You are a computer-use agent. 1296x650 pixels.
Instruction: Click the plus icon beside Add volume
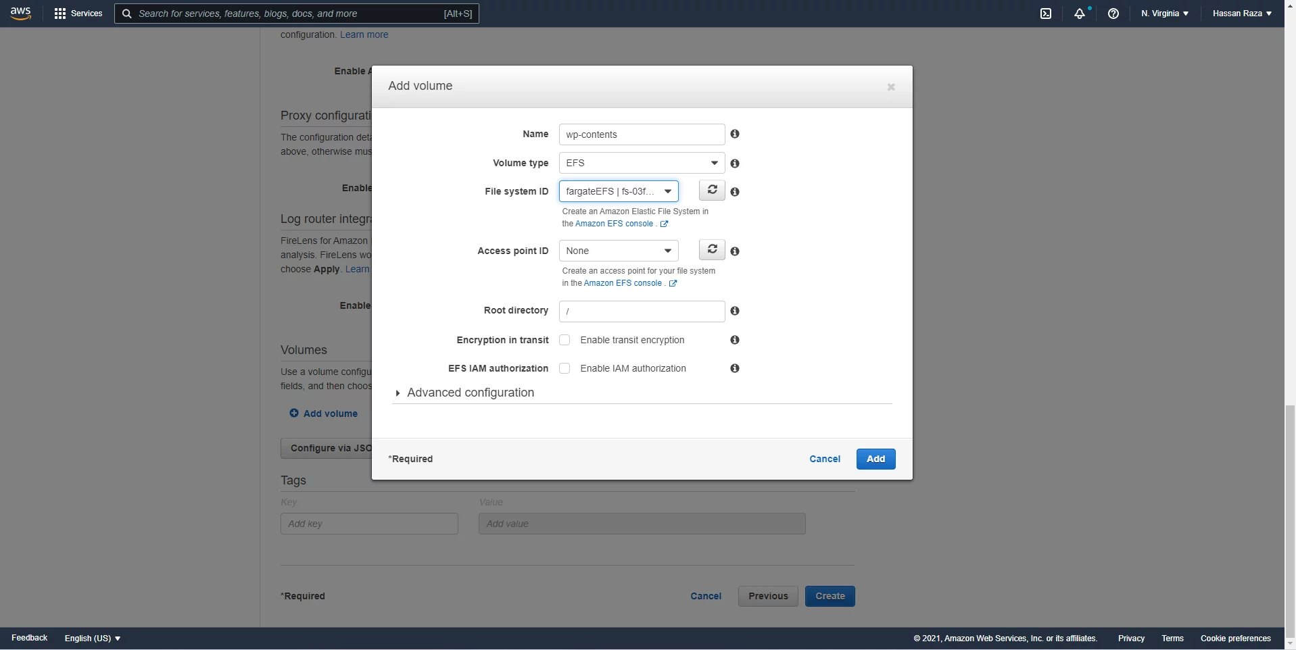click(294, 413)
